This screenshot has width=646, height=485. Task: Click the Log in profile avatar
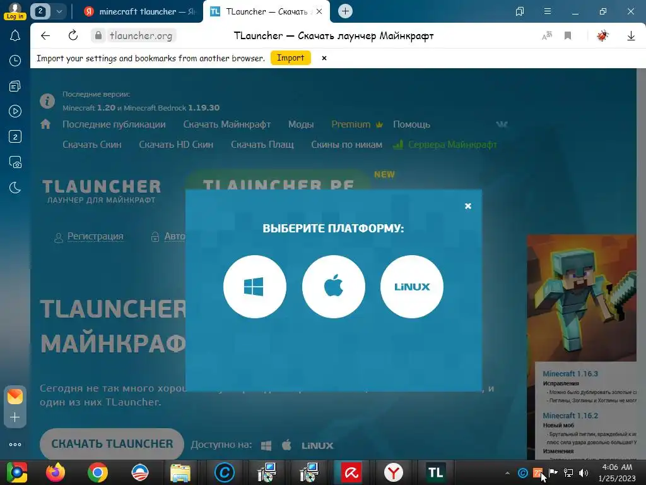(15, 11)
